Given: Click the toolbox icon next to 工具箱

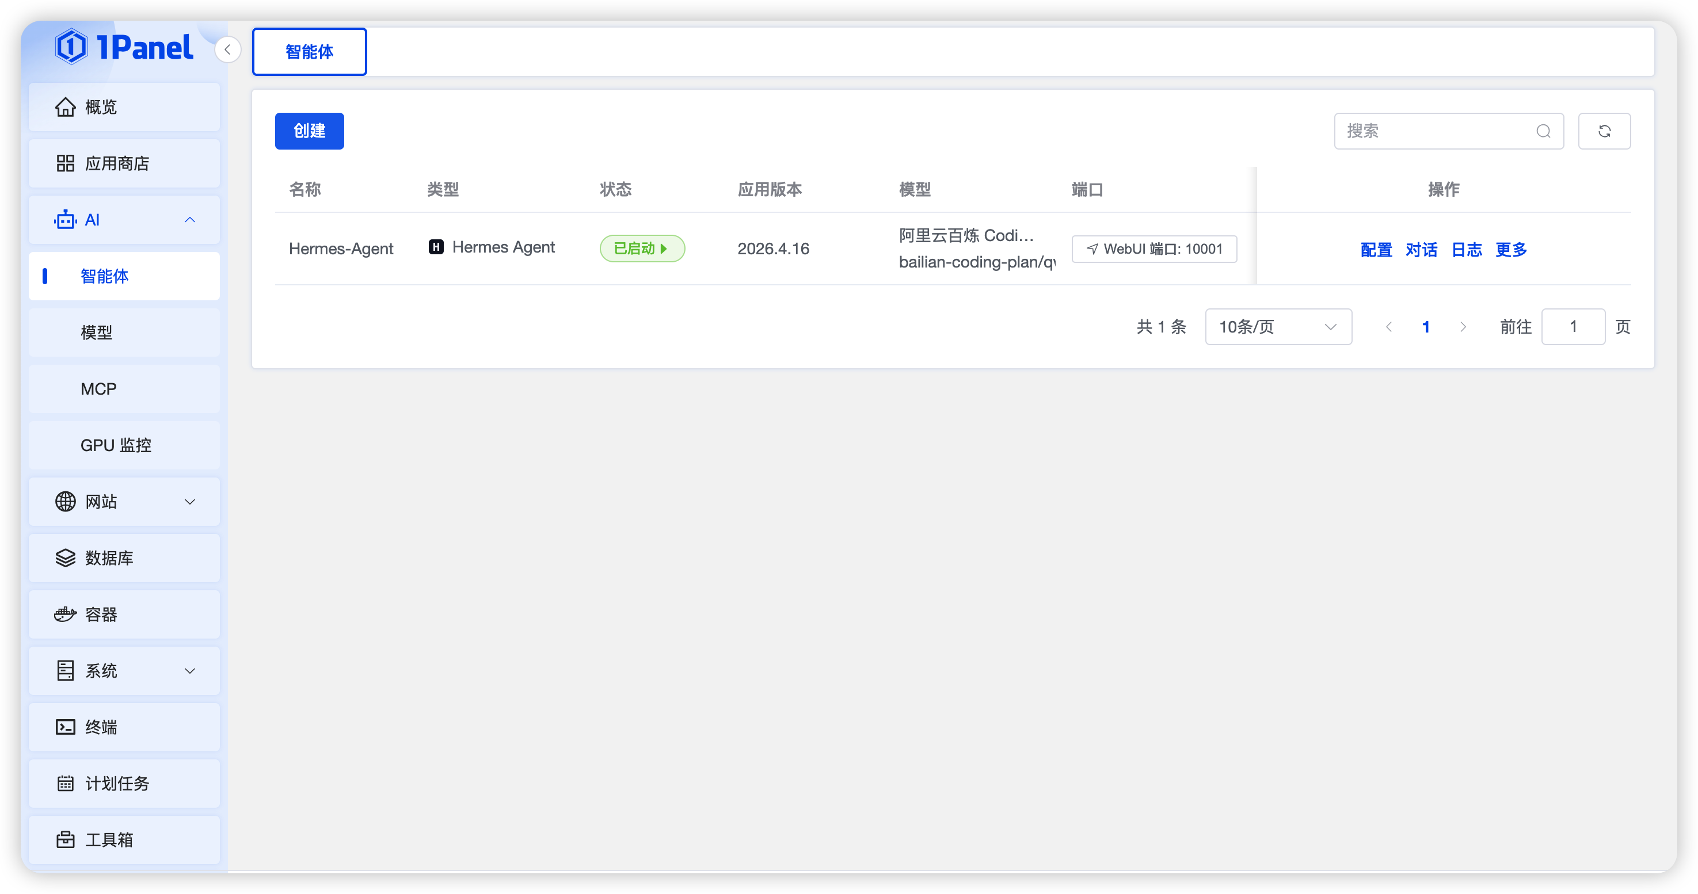Looking at the screenshot, I should (x=65, y=839).
